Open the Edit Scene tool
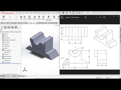The height and width of the screenshot is (90, 121). tap(21, 18)
